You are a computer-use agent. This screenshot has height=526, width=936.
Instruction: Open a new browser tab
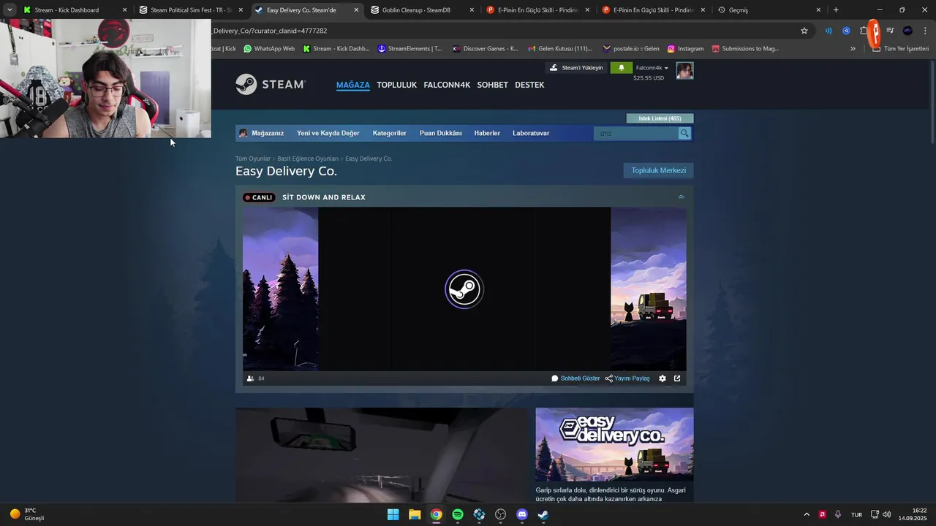pyautogui.click(x=836, y=10)
